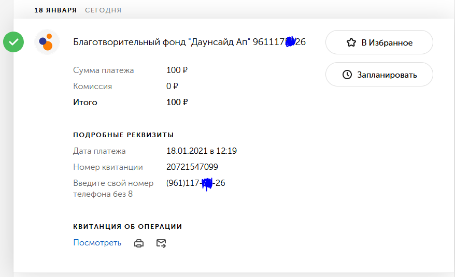Click the Дата платежа label
Viewport: 455px width, 277px height.
click(99, 151)
